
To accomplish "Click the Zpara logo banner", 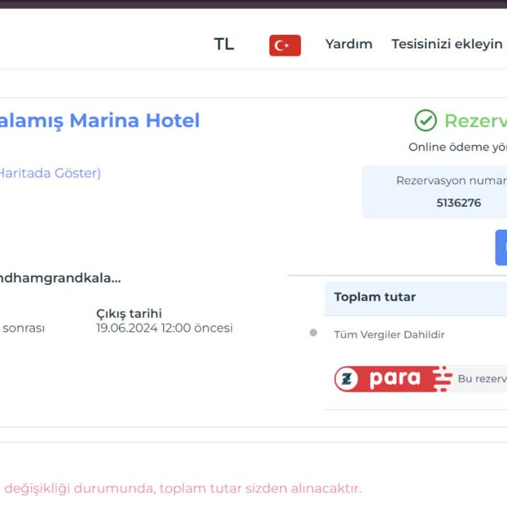I will click(x=393, y=379).
